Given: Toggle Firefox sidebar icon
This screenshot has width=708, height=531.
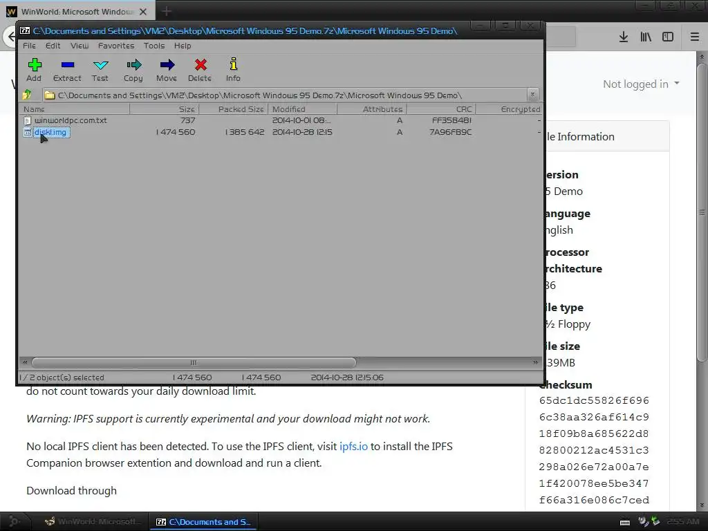Looking at the screenshot, I should (668, 37).
